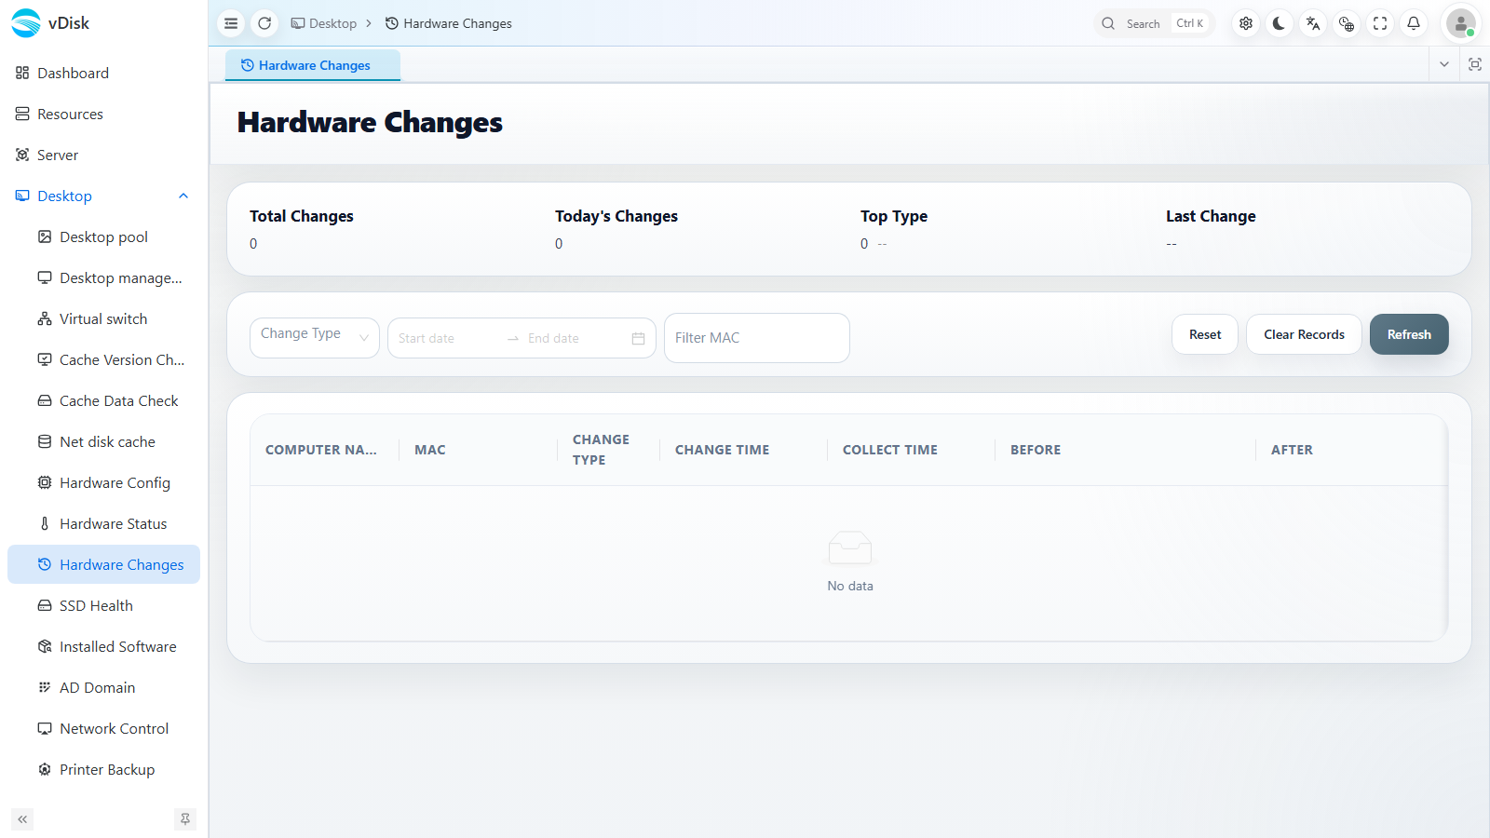Open the date range calendar icon

pos(638,338)
